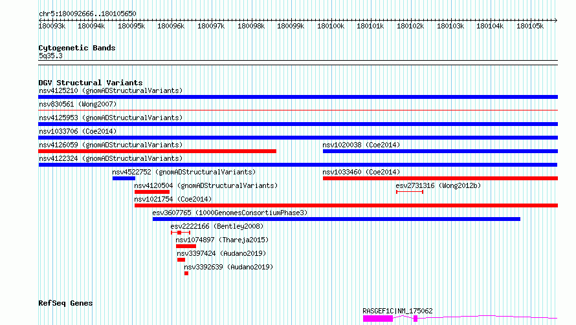This screenshot has height=325, width=576.
Task: Click the DGV Structural Variants track title
Action: click(x=91, y=83)
